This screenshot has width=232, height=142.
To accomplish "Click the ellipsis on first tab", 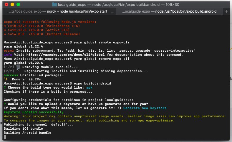I will [x=112, y=12].
